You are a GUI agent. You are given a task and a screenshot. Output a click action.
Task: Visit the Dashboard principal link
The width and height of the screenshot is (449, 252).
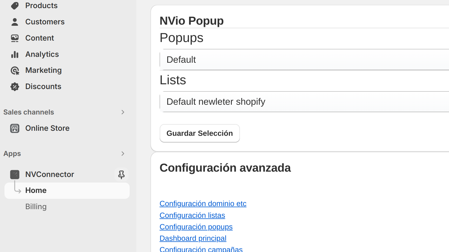click(x=193, y=238)
